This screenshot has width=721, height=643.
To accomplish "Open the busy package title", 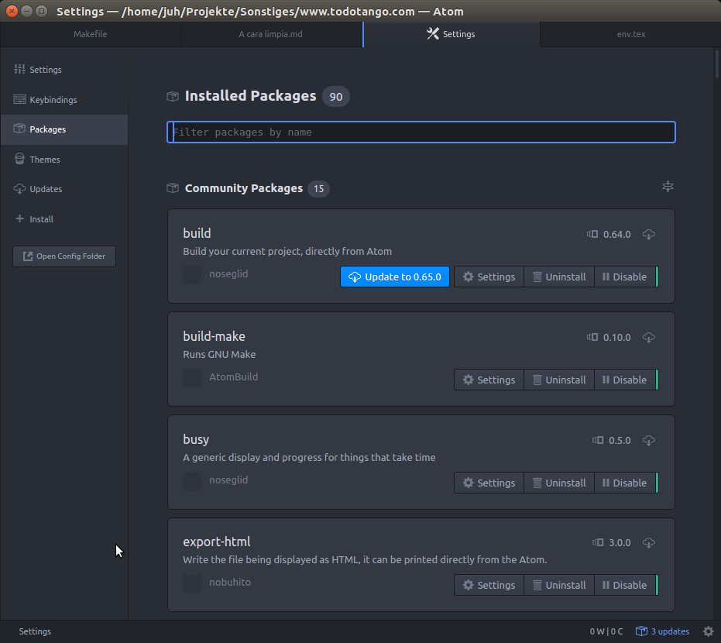I will tap(196, 439).
